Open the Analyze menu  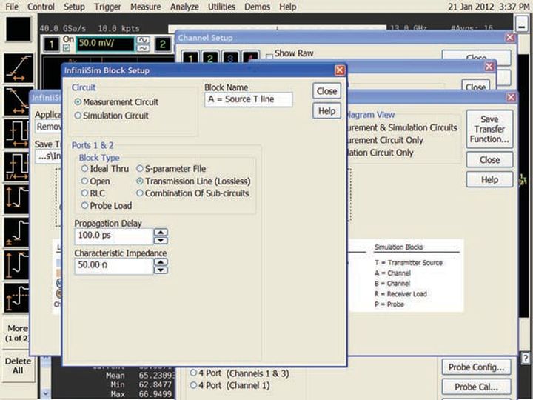click(x=184, y=7)
